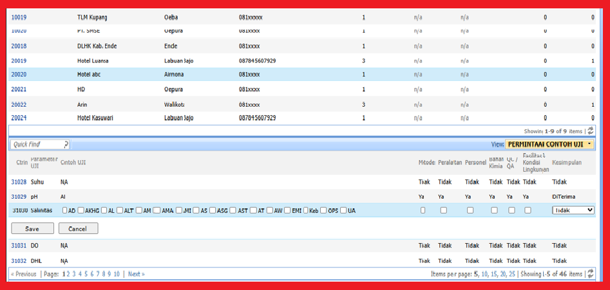Open the Kesimpulan dropdown showing Tidak
The width and height of the screenshot is (610, 290).
(573, 210)
